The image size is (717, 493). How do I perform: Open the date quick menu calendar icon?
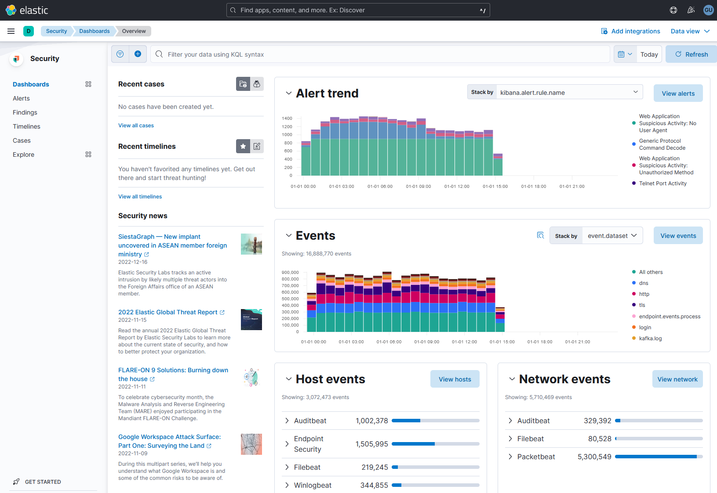(x=625, y=54)
